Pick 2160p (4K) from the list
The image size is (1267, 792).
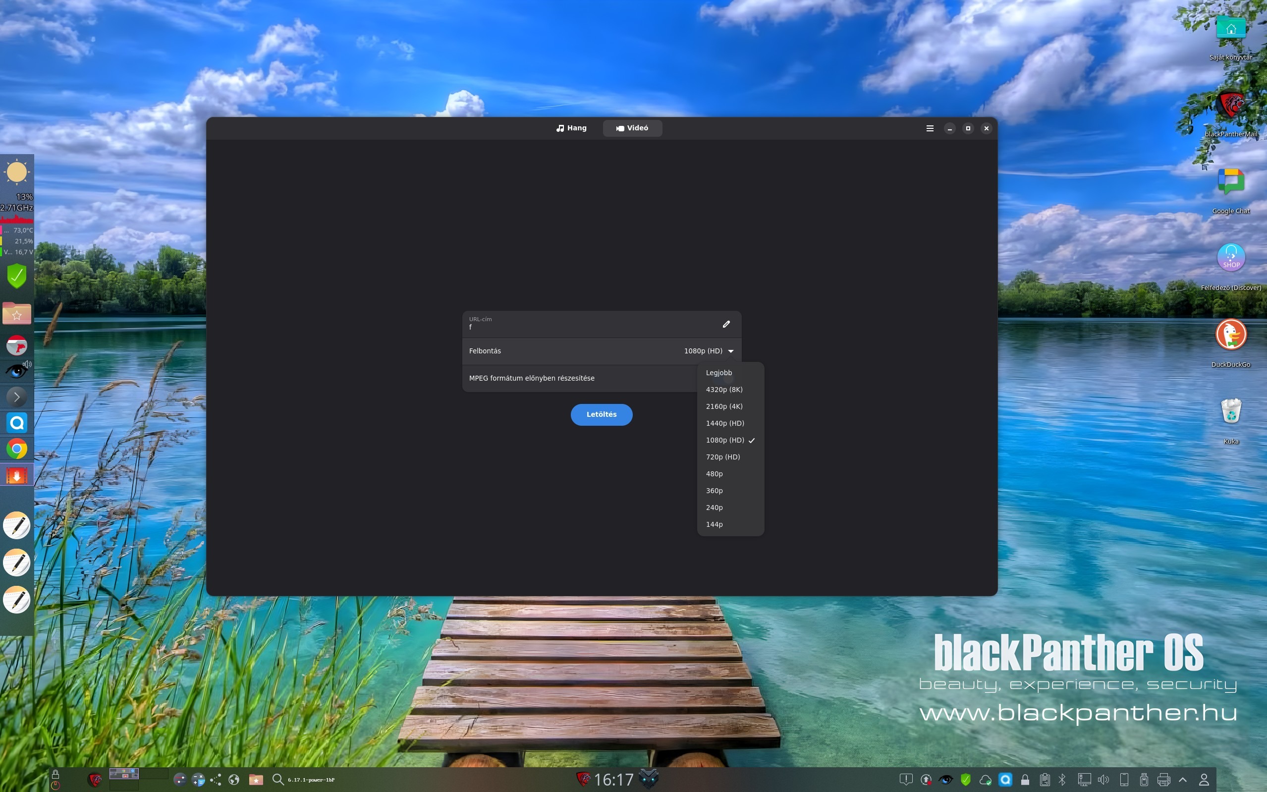(724, 406)
